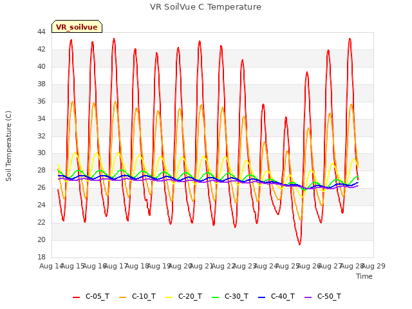Click the green C-30_T legend swatch
The width and height of the screenshot is (412, 309).
215,297
